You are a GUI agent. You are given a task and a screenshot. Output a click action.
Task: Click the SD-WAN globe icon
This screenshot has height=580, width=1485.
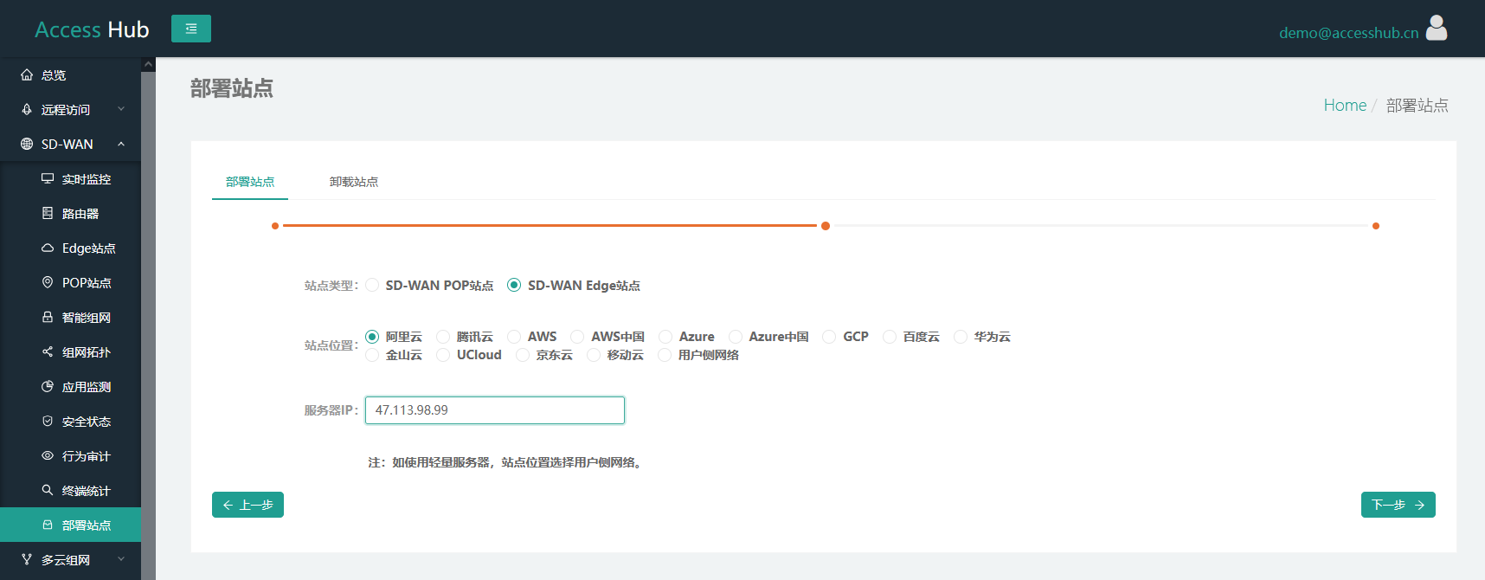pos(27,145)
